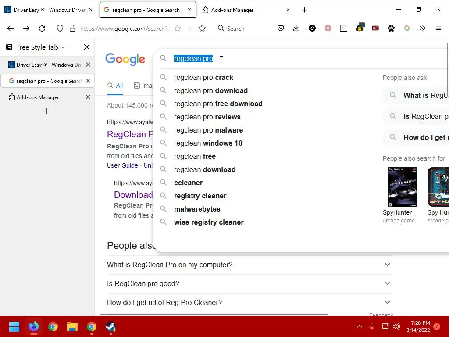Close Add-ons Manager tab in sidebar
This screenshot has height=337, width=449.
[x=88, y=97]
